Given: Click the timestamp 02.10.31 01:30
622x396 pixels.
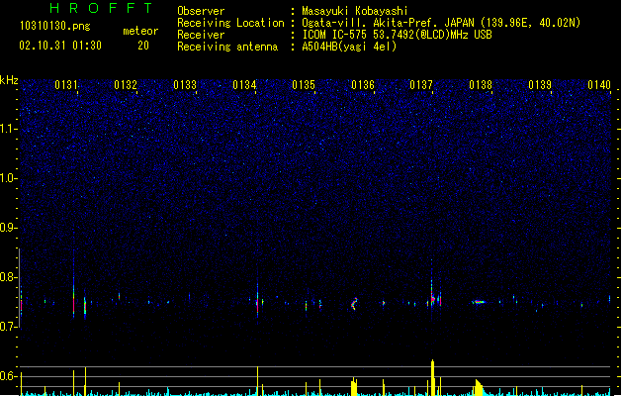Looking at the screenshot, I should pyautogui.click(x=60, y=46).
